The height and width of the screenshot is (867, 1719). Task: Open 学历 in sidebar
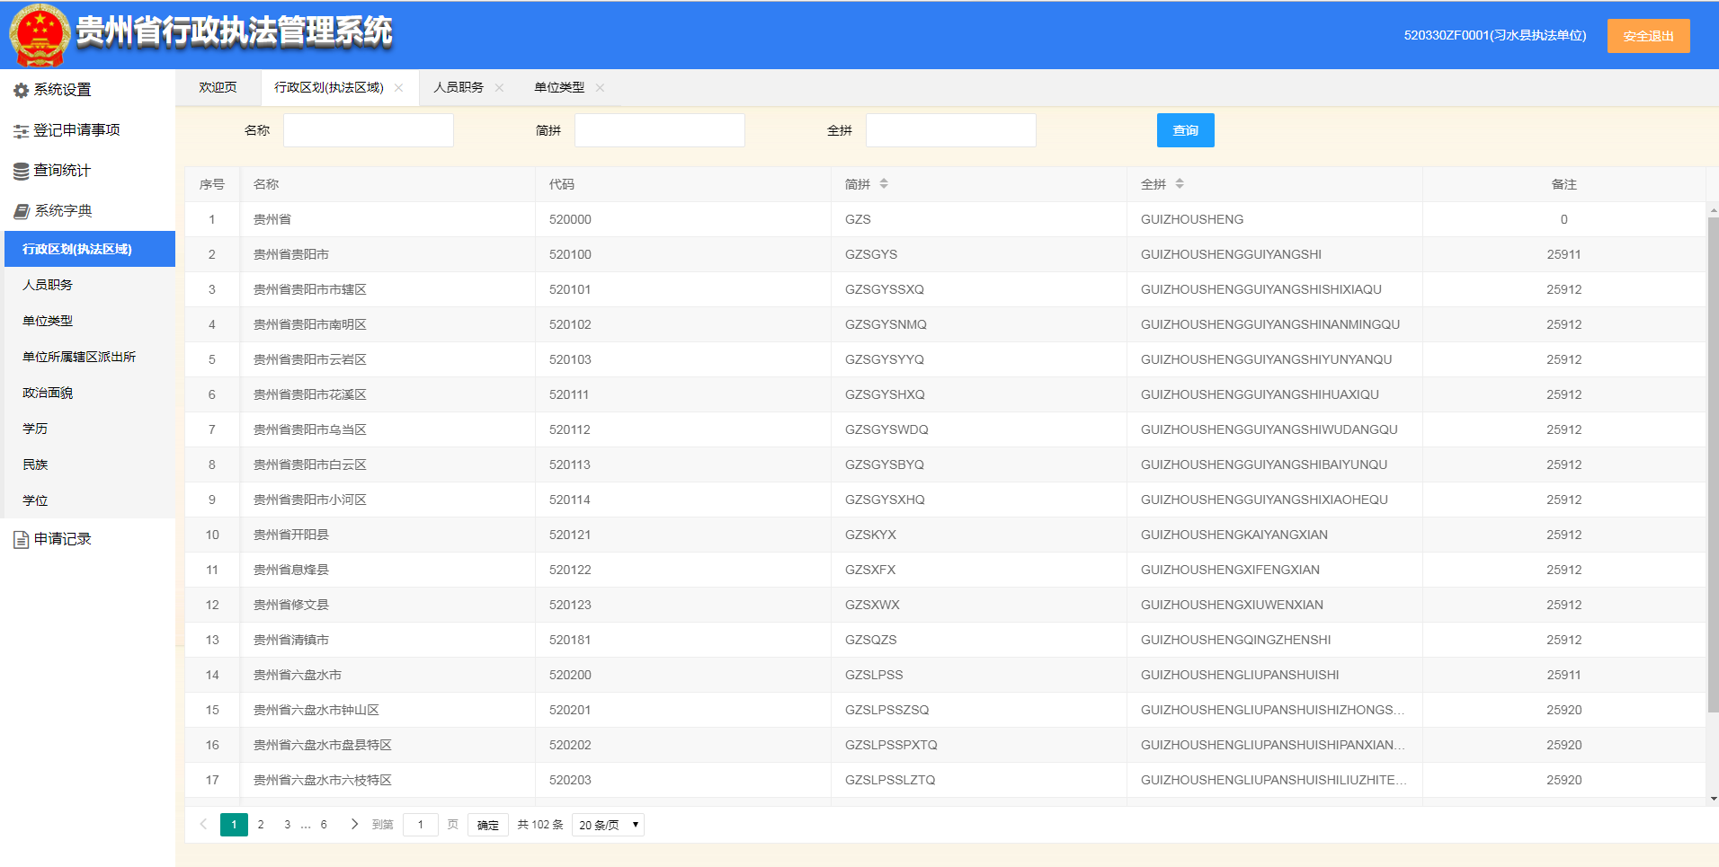coord(90,429)
